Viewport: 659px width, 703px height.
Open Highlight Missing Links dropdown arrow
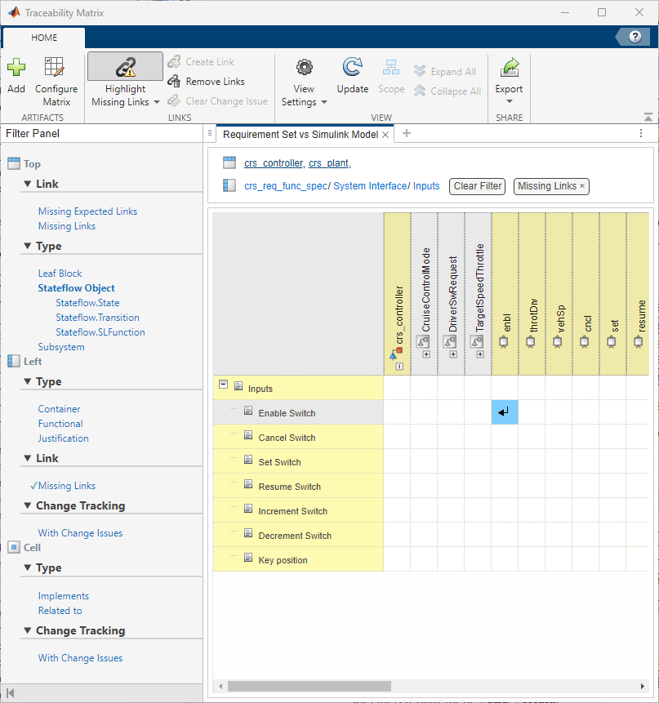[157, 102]
